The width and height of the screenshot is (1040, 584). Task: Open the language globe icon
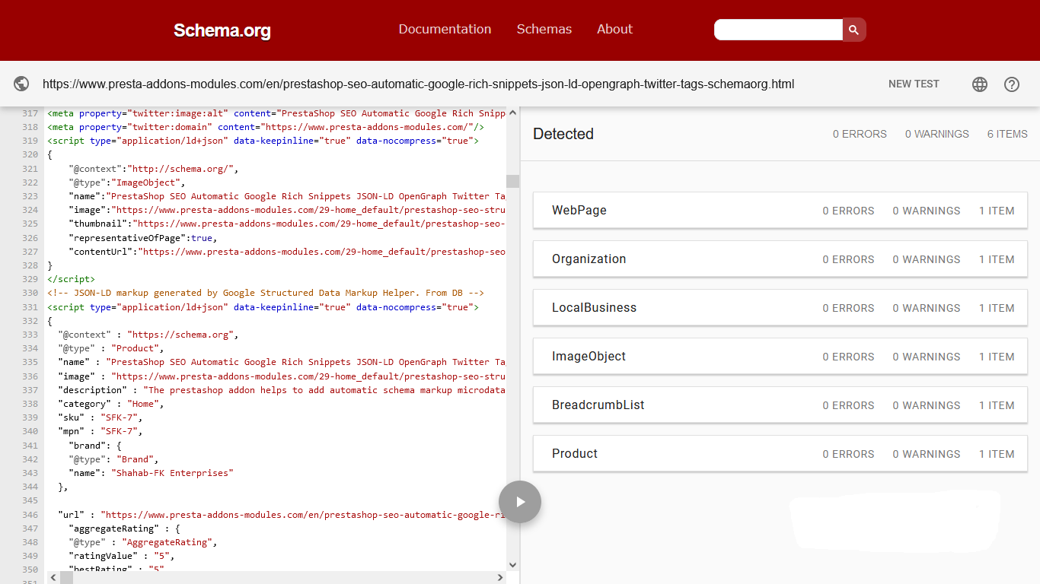click(980, 84)
